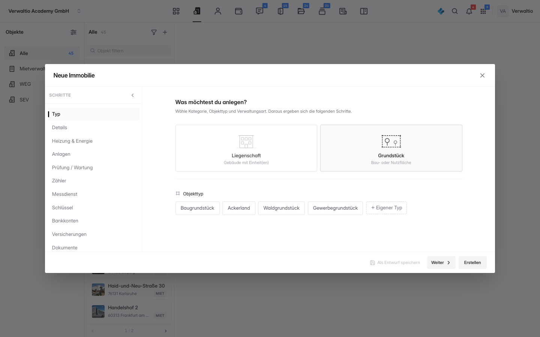Screen dimensions: 540x337
Task: Open the contacts person icon in top navigation
Action: click(x=218, y=11)
